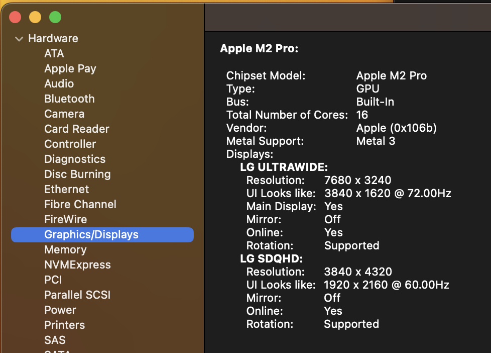The width and height of the screenshot is (491, 353).
Task: Select Disc Burning in the sidebar
Action: tap(77, 174)
